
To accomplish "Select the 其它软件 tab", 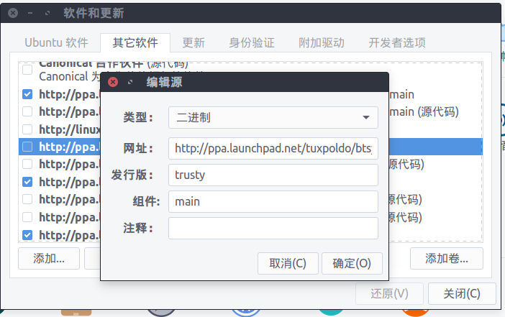I will [135, 43].
